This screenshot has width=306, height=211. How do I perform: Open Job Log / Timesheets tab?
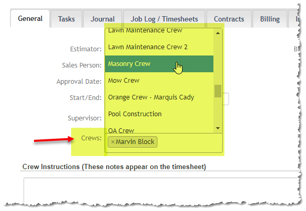pos(164,19)
